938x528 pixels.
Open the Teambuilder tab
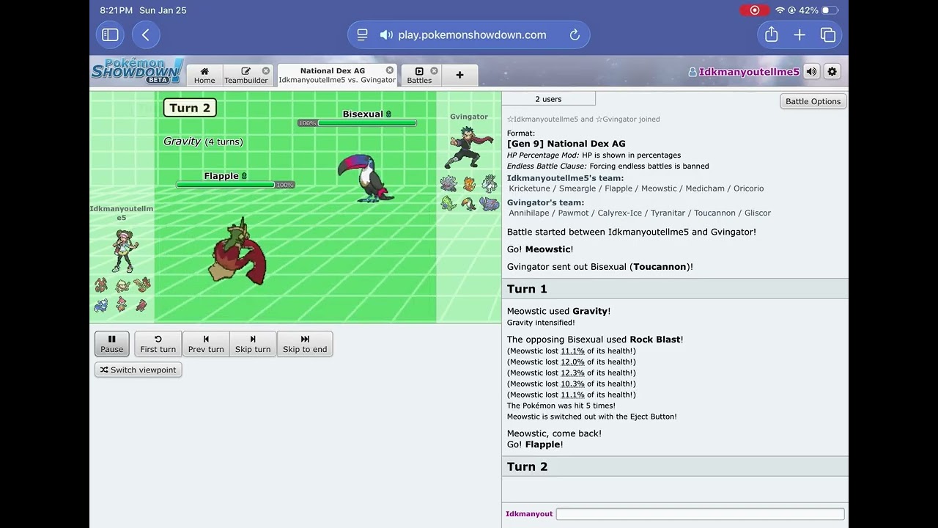pyautogui.click(x=246, y=76)
